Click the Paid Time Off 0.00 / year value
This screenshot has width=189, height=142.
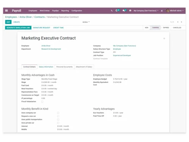[118, 116]
